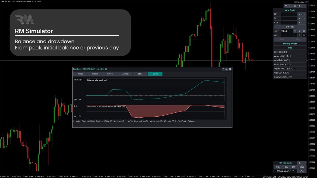Minimize the Toolbox window

click(227, 69)
